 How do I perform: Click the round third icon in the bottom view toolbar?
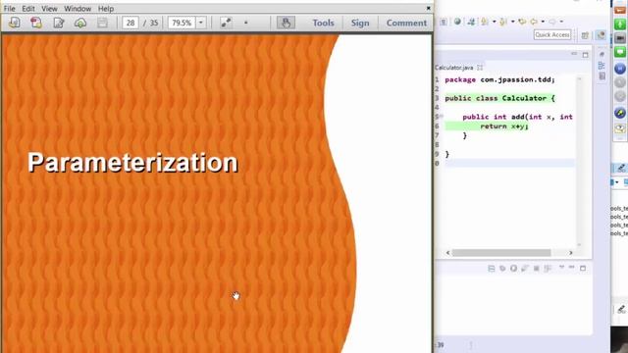[514, 268]
